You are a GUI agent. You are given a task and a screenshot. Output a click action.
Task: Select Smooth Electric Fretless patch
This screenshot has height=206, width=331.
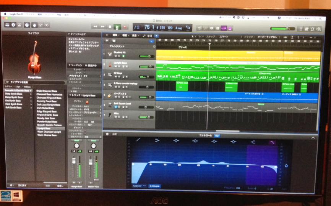click(x=49, y=125)
